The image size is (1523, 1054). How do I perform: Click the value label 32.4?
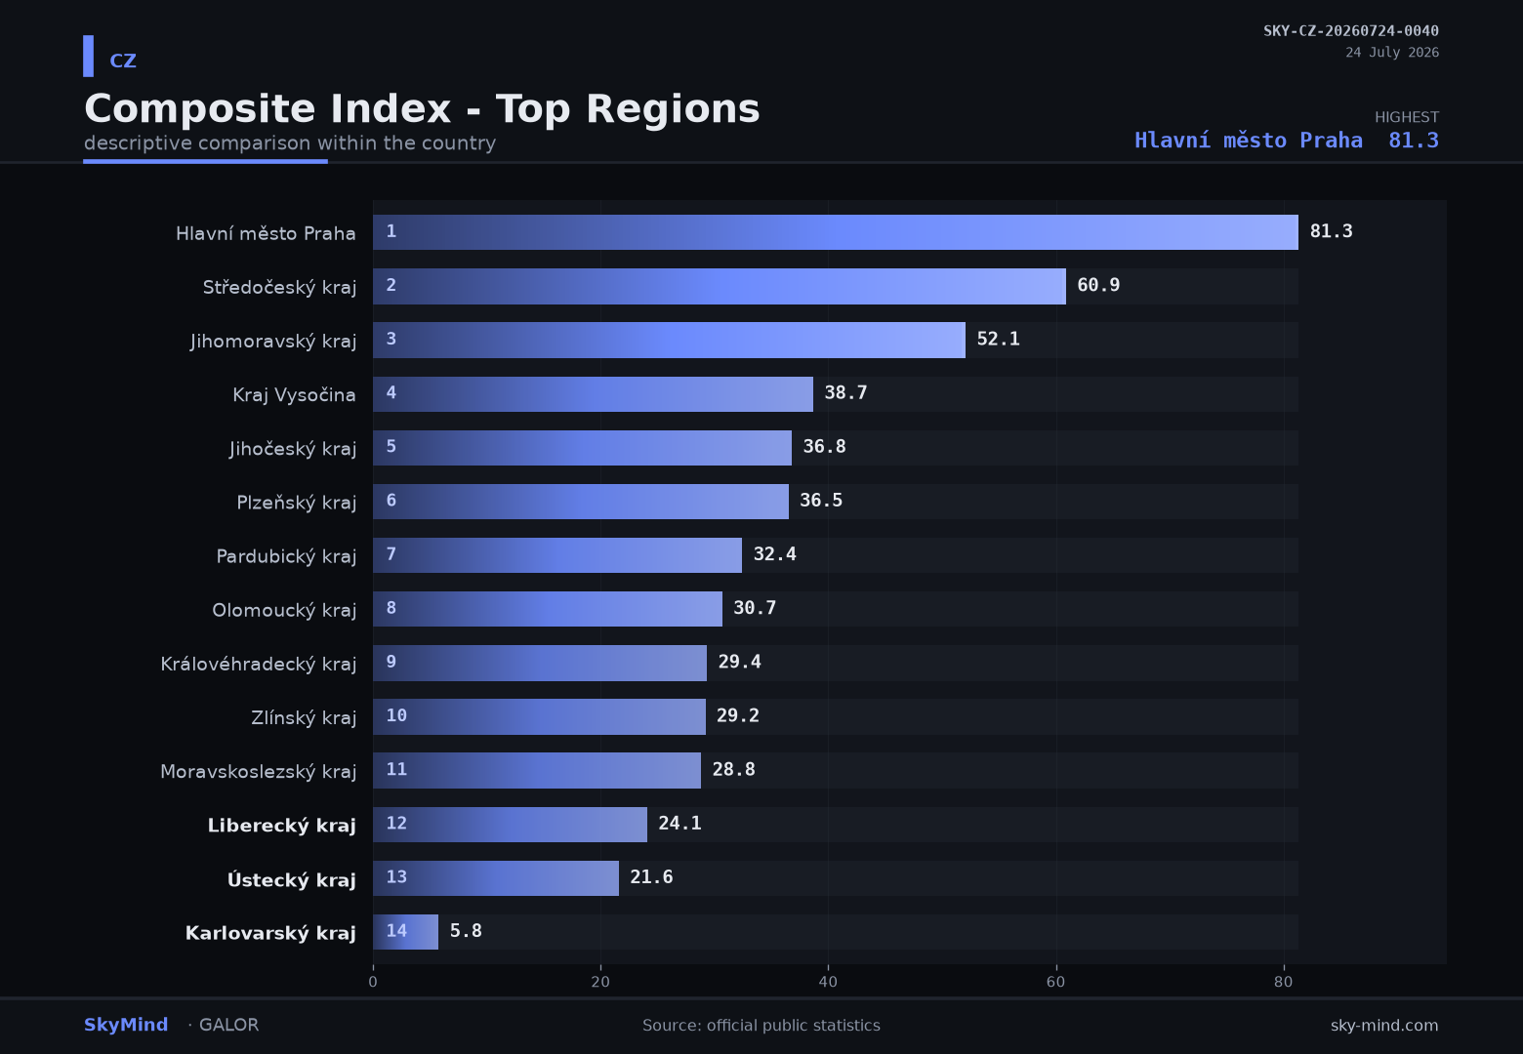[774, 554]
